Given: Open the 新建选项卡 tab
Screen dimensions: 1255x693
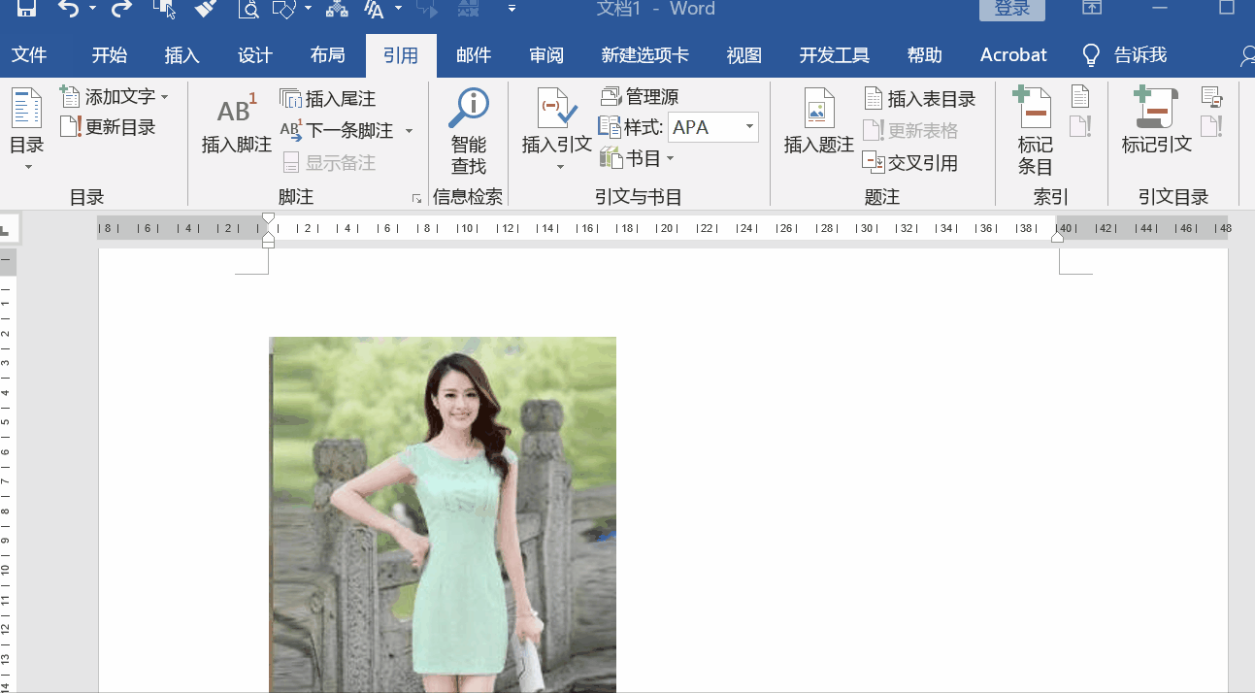Looking at the screenshot, I should pyautogui.click(x=645, y=55).
